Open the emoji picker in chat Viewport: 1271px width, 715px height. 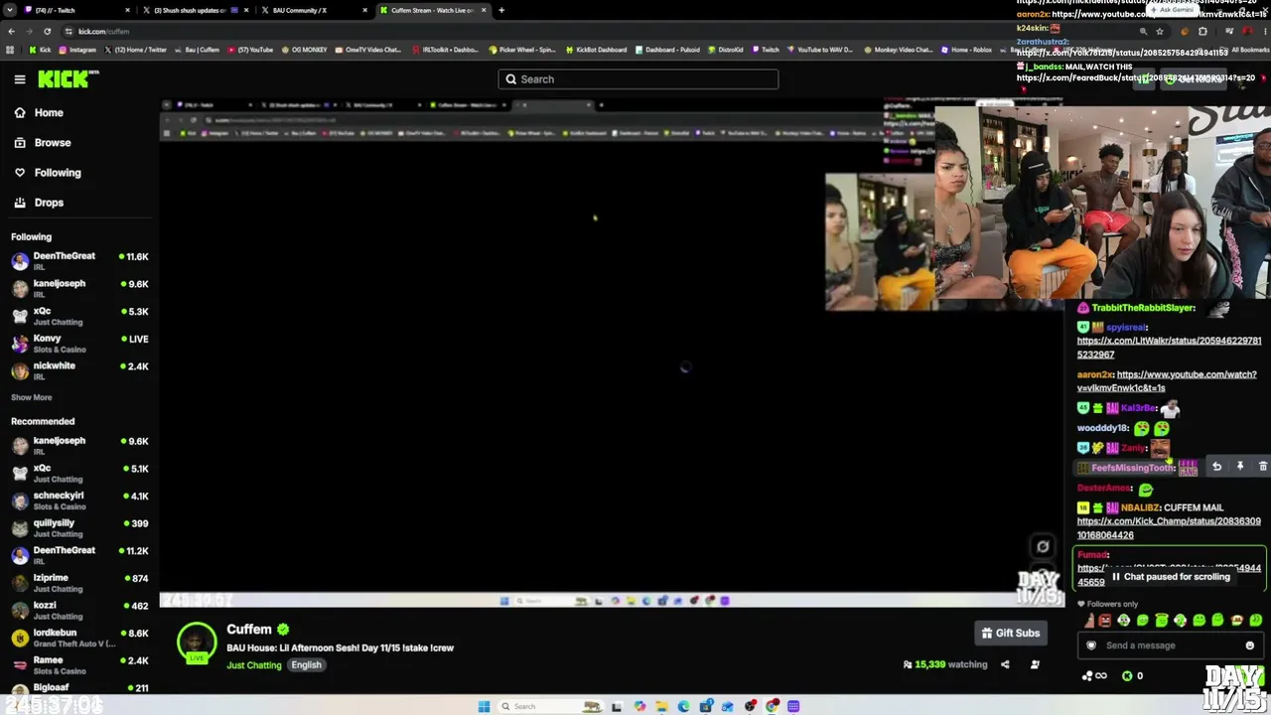click(x=1250, y=645)
